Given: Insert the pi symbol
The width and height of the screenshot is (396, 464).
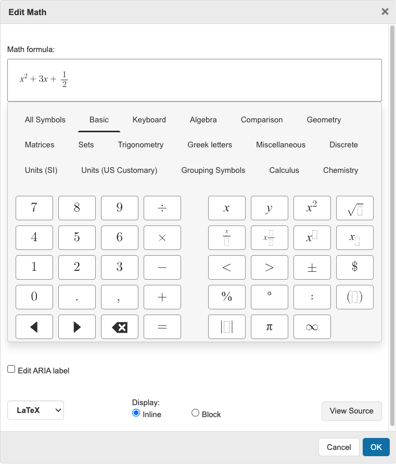Looking at the screenshot, I should pos(270,327).
